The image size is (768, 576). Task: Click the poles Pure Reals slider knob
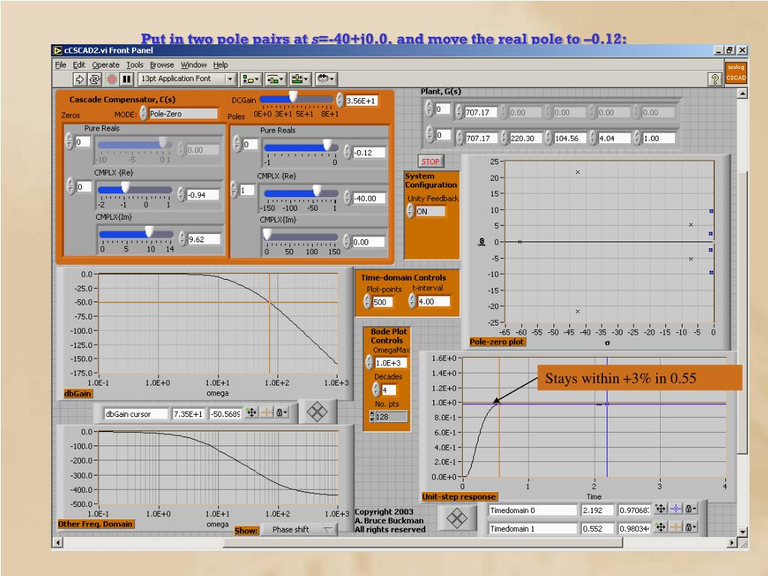click(x=327, y=145)
